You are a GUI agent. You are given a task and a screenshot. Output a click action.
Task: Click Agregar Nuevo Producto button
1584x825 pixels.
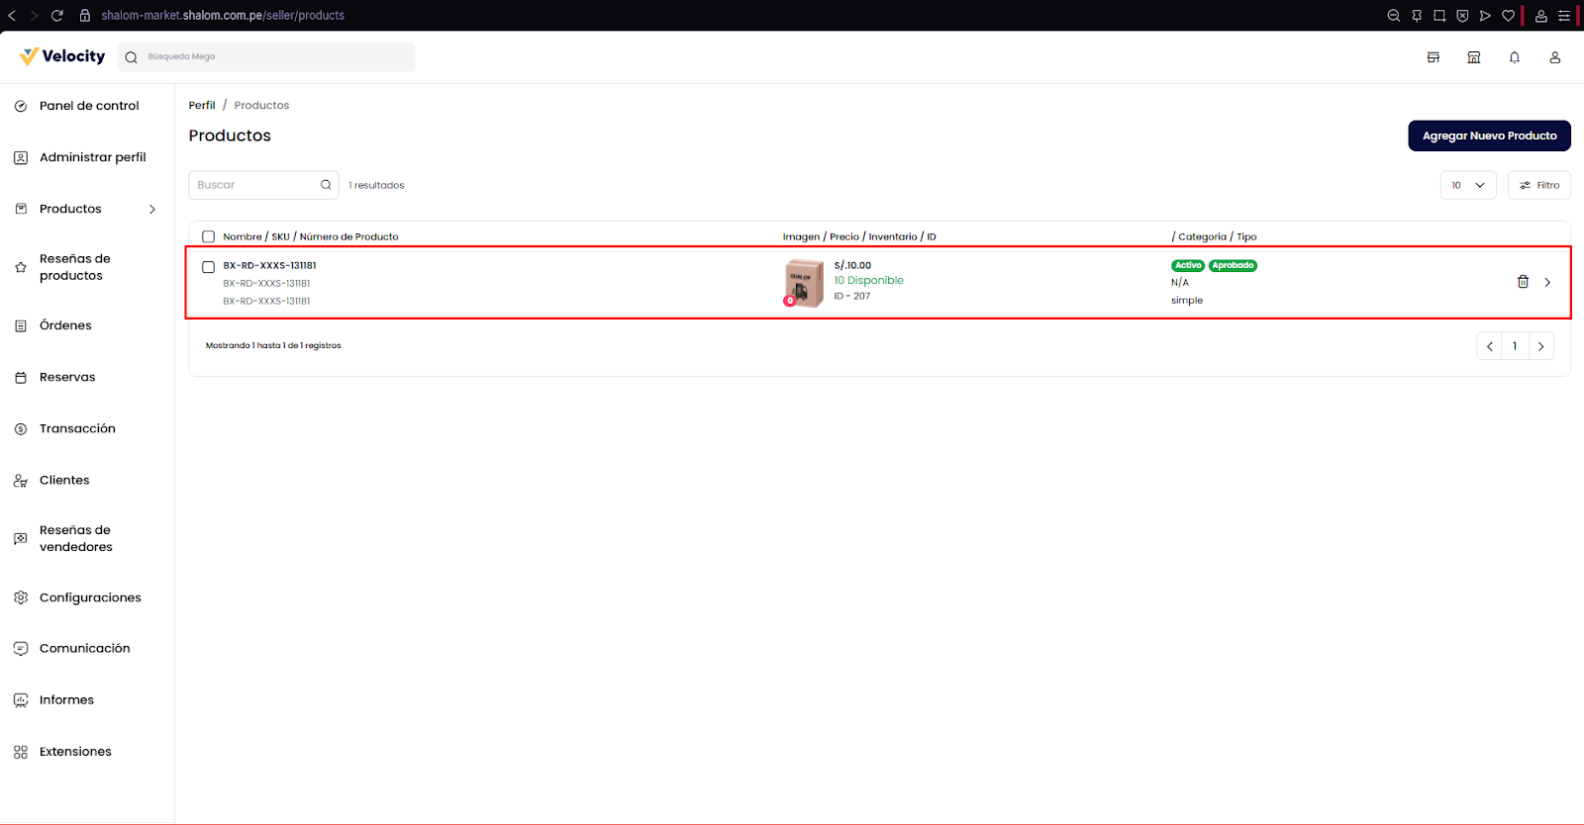click(x=1489, y=136)
